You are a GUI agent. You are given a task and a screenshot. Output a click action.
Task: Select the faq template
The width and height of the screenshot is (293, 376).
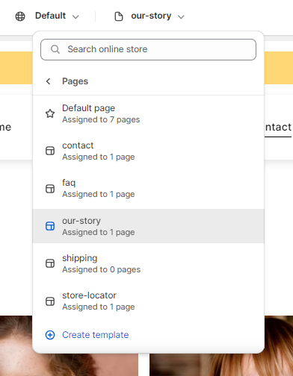[148, 188]
